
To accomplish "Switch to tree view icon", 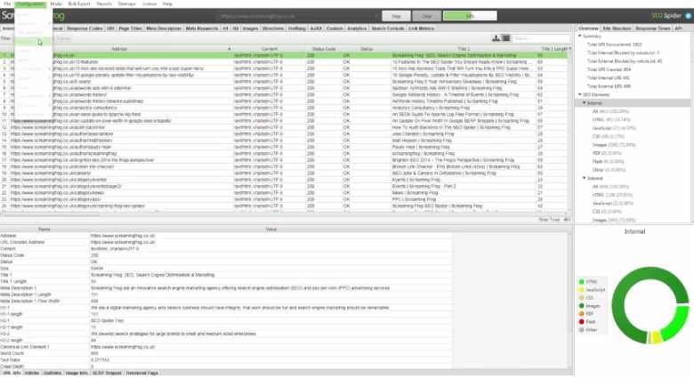I will pos(496,38).
